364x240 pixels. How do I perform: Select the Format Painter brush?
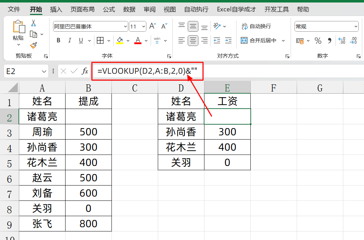pos(33,45)
